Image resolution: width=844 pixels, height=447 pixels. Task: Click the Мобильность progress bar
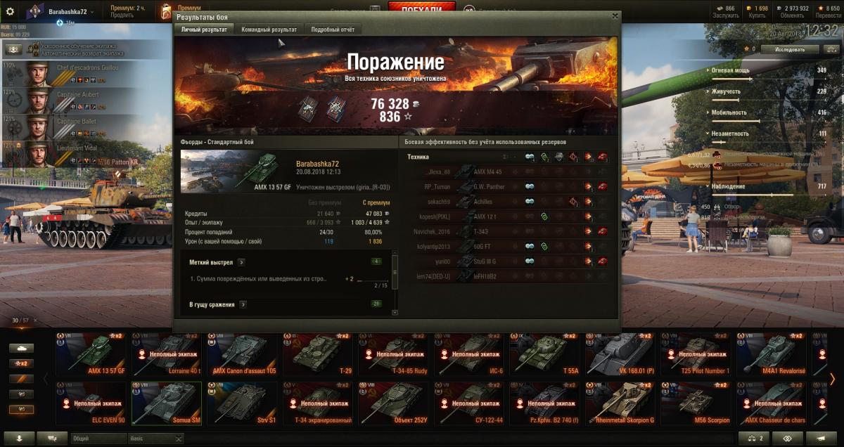point(768,121)
